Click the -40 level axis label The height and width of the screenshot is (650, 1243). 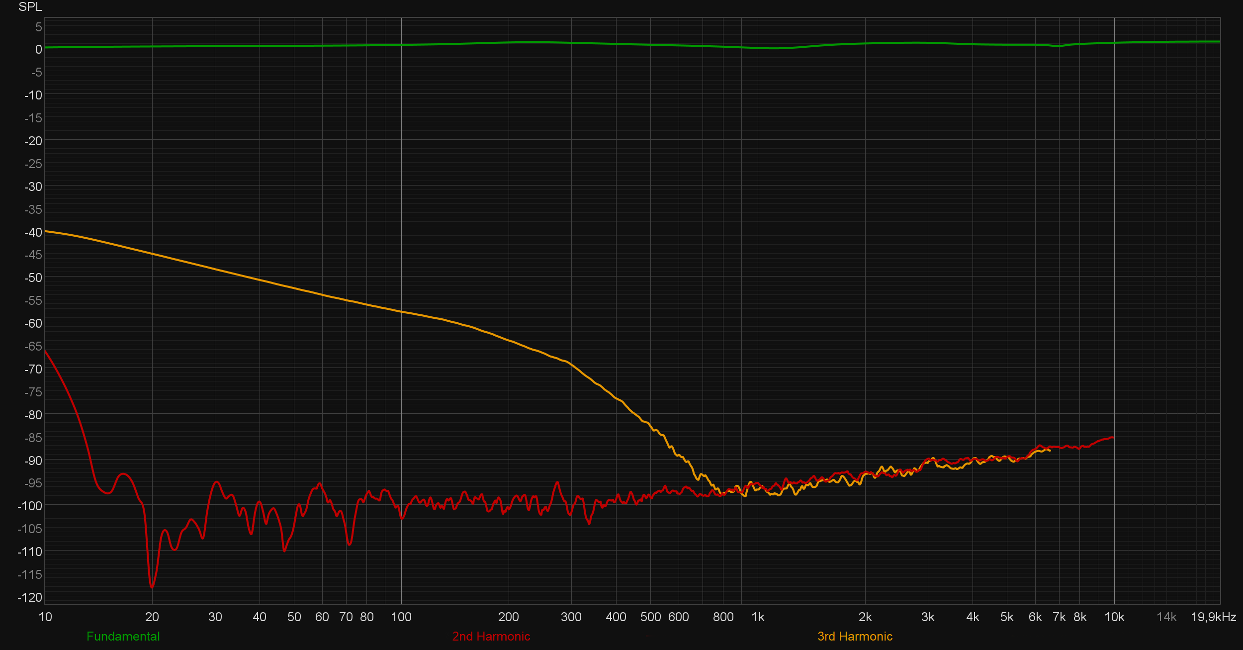[x=34, y=232]
